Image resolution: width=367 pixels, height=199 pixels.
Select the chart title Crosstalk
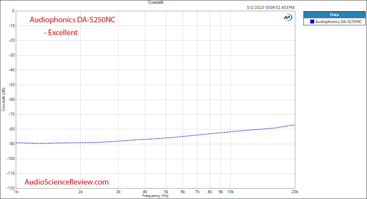click(x=156, y=2)
